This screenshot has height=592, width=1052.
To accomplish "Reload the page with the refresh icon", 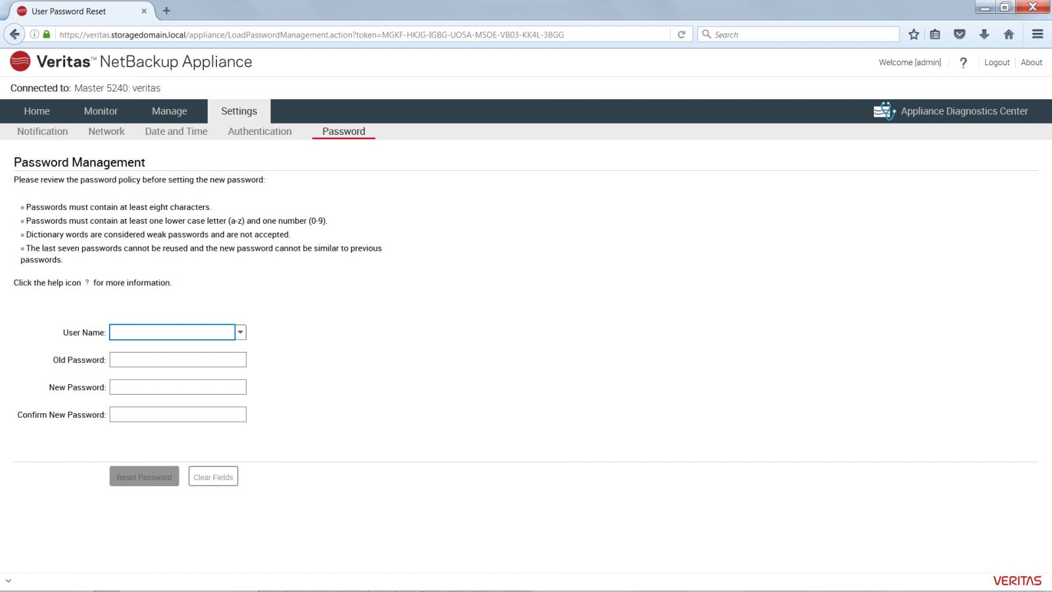I will 681,34.
